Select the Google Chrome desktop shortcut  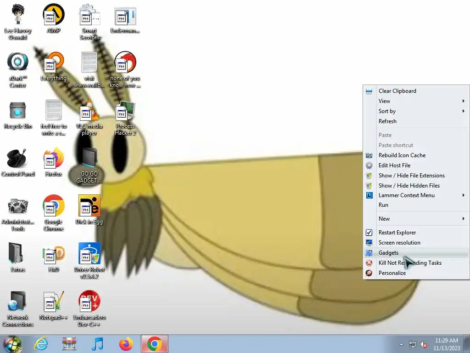point(54,213)
